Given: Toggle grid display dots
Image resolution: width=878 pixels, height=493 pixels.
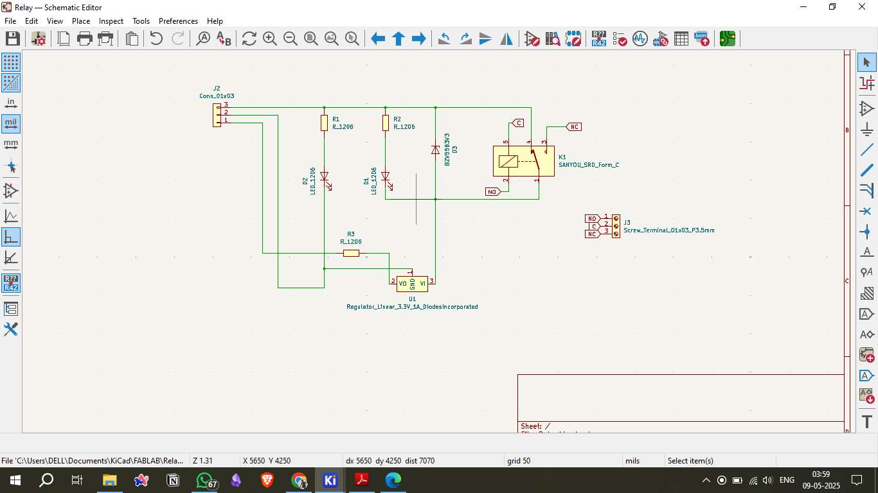Looking at the screenshot, I should pos(11,62).
